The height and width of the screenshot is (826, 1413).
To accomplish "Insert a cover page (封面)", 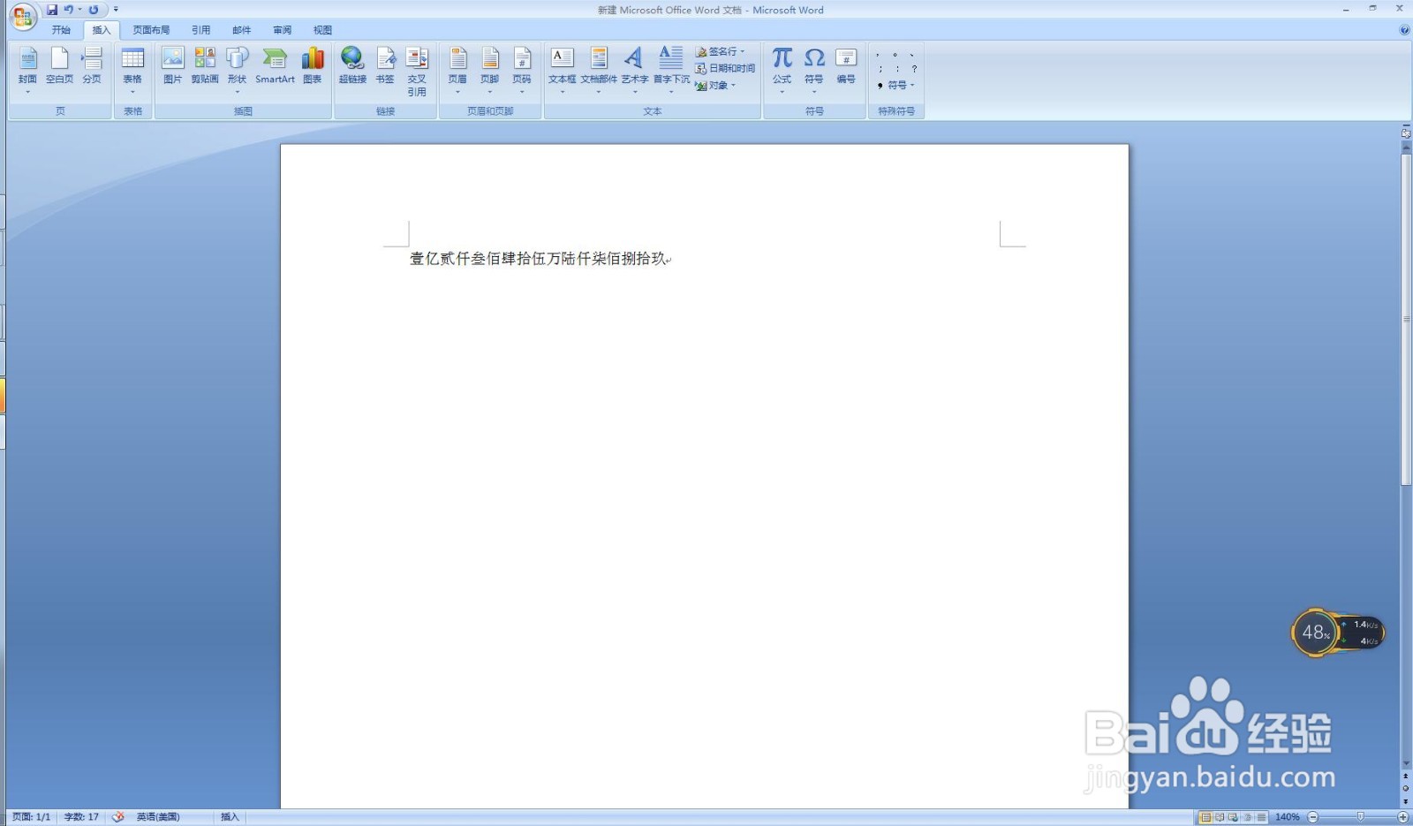I will [27, 65].
